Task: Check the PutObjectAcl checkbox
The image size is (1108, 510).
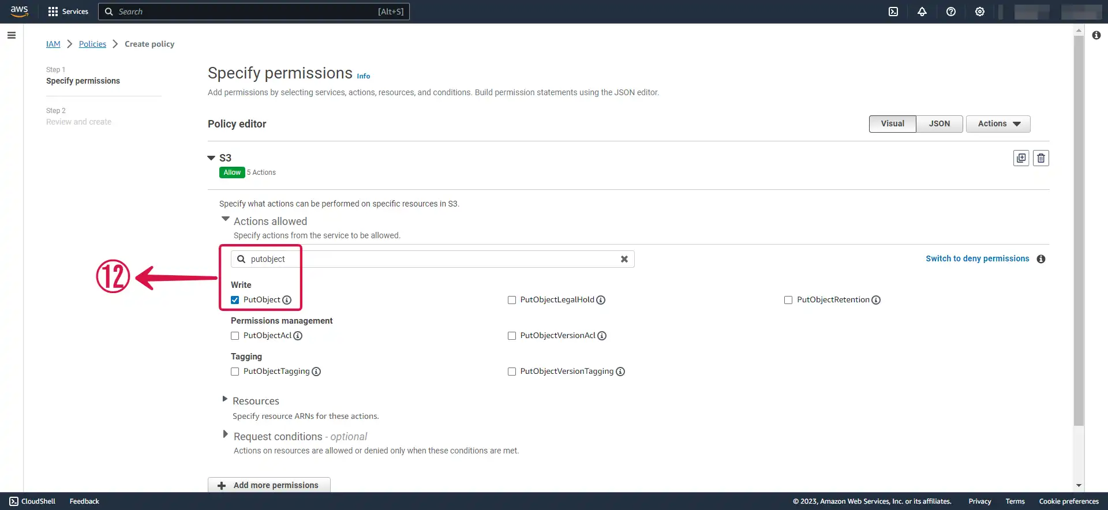Action: [235, 336]
